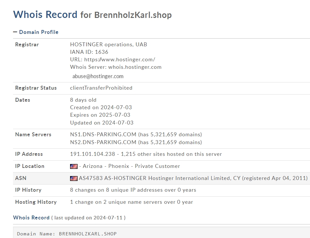
Task: View the 1,215 other sites hosted on server
Action: click(x=171, y=154)
